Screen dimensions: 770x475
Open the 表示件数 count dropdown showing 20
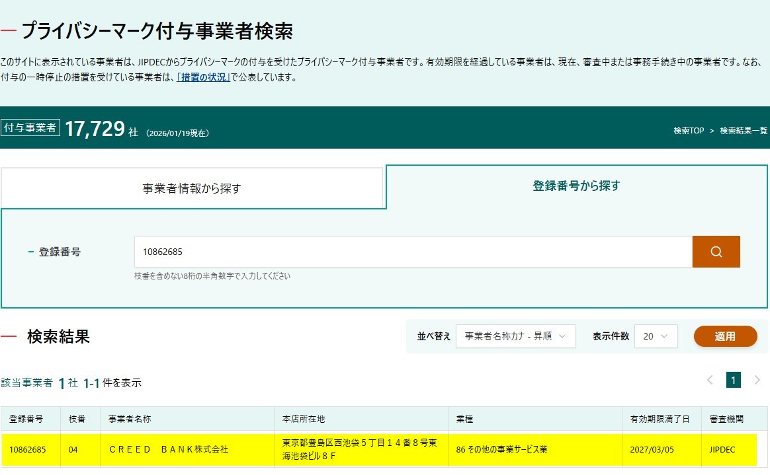tap(656, 336)
